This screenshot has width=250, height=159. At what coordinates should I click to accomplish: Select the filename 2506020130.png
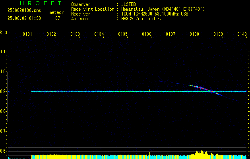coord(24,11)
